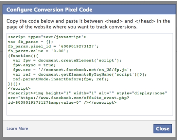This screenshot has height=140, width=177.
Task: Click the })(); closing function line
Action: [x=14, y=84]
